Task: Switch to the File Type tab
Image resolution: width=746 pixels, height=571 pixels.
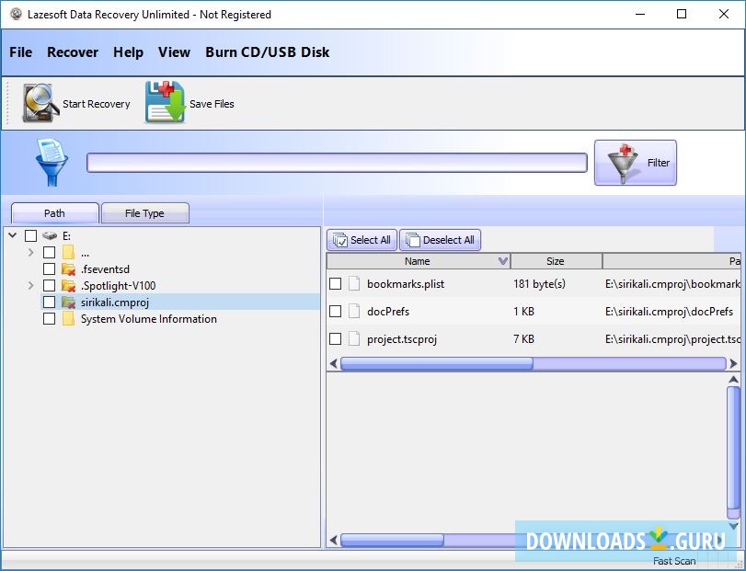Action: point(144,213)
